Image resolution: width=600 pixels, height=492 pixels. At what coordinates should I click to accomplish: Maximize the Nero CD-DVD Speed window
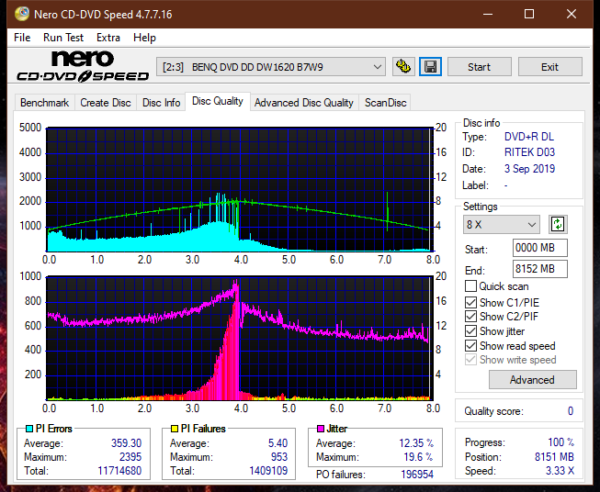click(x=529, y=14)
